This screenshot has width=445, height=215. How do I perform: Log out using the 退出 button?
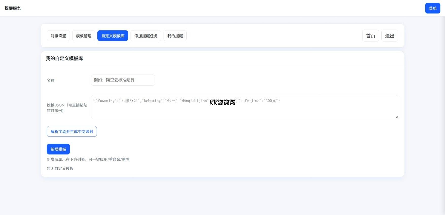pyautogui.click(x=389, y=36)
